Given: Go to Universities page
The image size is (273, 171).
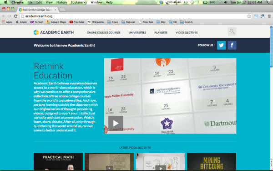Looking at the screenshot, I should (x=137, y=33).
